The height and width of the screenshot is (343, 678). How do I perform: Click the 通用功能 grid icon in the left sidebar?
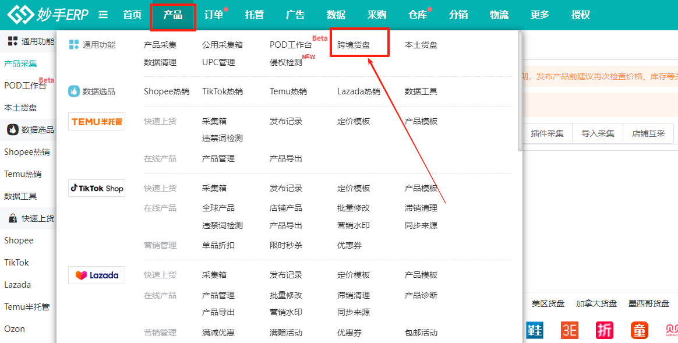point(13,41)
